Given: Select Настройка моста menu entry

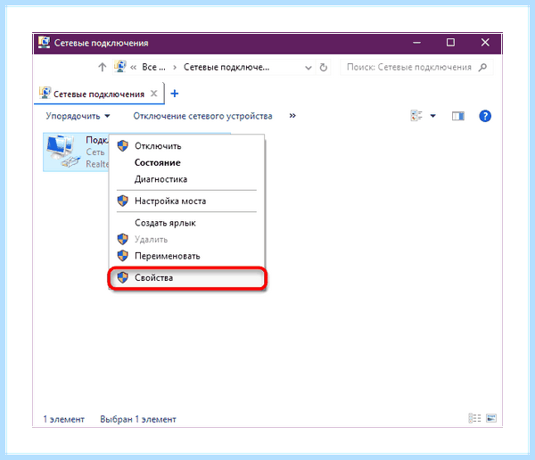Looking at the screenshot, I should (186, 201).
